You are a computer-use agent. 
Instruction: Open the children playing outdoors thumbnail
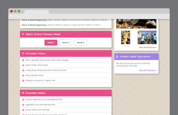click(x=147, y=37)
